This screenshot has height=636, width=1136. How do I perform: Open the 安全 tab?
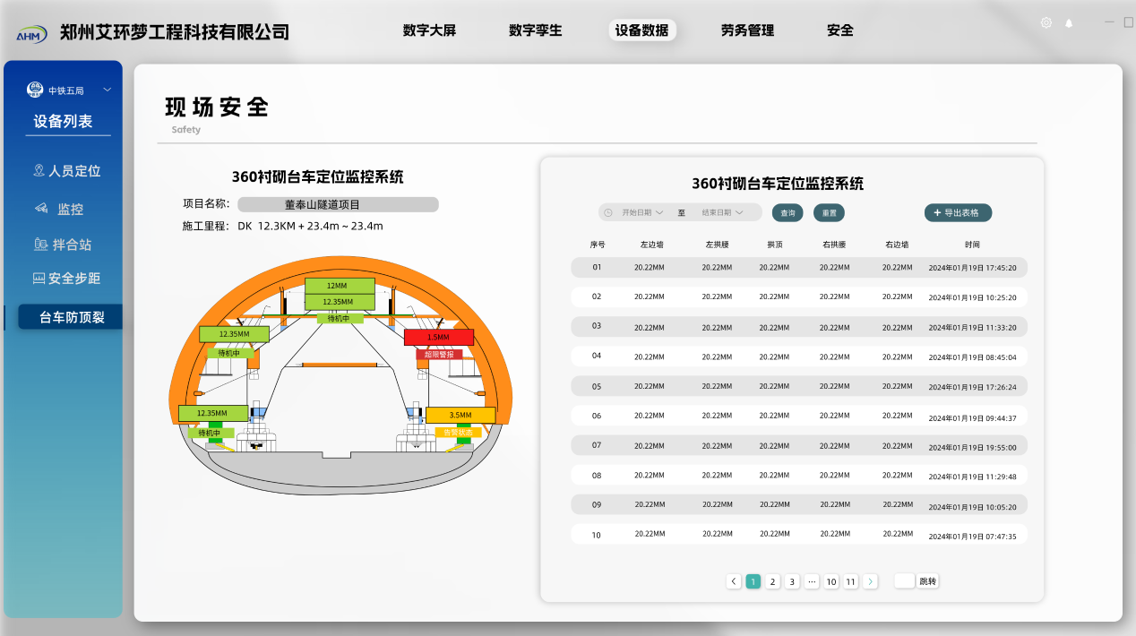point(840,30)
